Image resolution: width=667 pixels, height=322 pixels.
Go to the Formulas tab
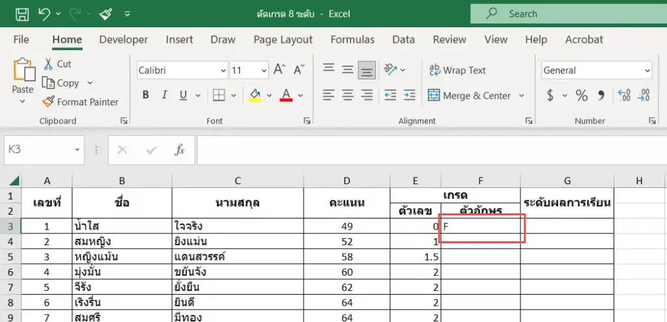(x=352, y=40)
